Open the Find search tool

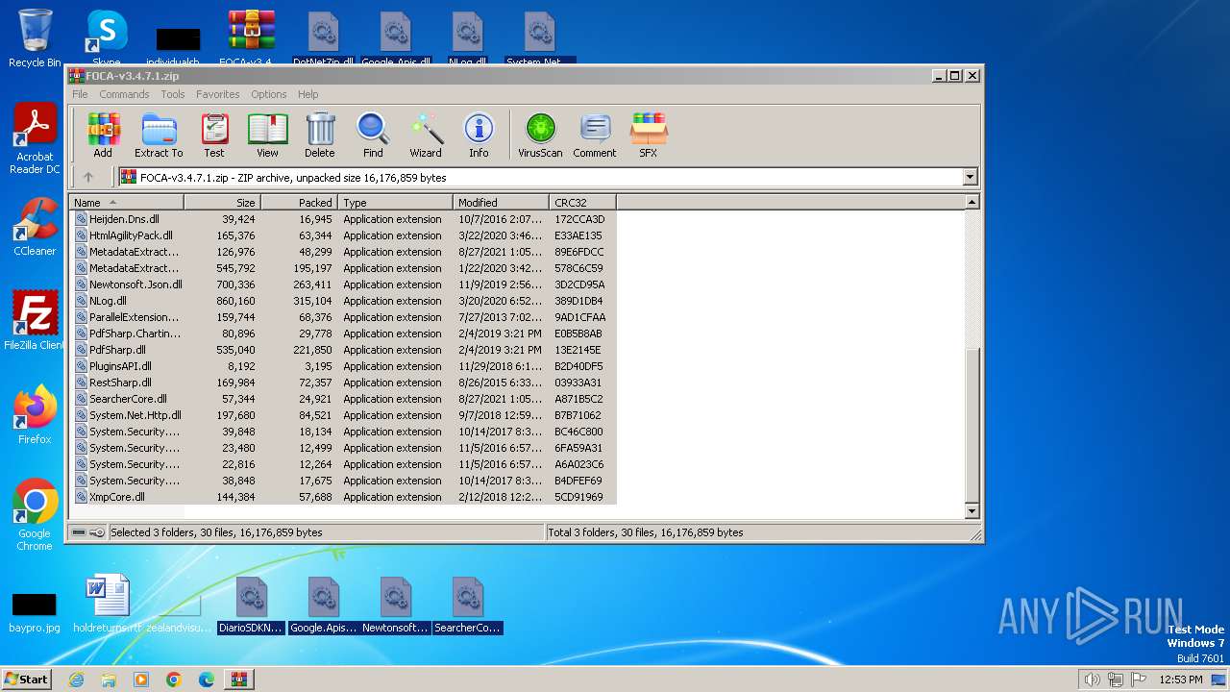[373, 136]
